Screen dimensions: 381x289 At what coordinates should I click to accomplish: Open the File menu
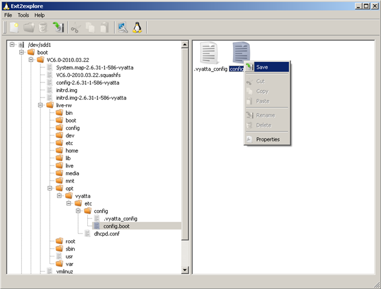tap(8, 14)
